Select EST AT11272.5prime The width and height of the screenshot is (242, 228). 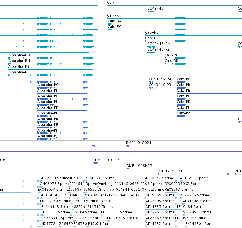[194, 178]
